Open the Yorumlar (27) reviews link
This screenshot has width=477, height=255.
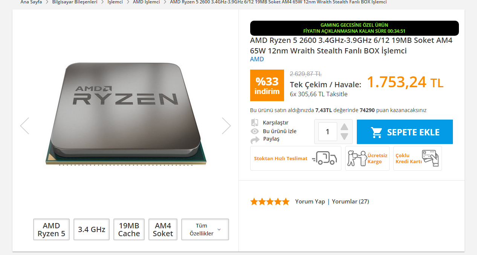pyautogui.click(x=350, y=202)
